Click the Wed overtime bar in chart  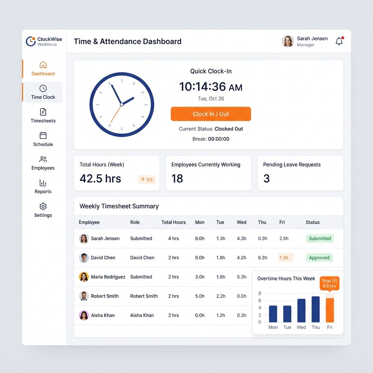301,310
